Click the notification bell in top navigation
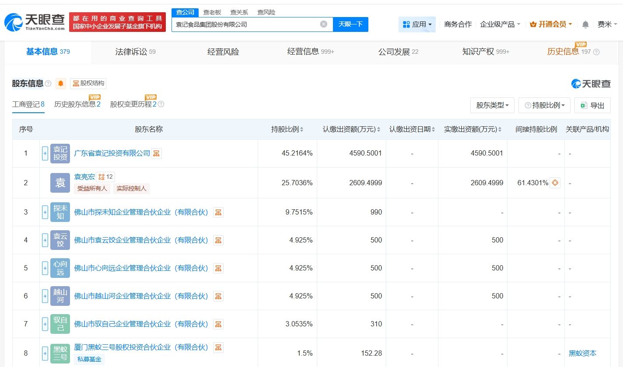 pos(585,24)
